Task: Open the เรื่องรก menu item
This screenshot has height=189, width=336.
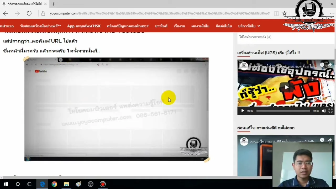Action: pyautogui.click(x=179, y=26)
